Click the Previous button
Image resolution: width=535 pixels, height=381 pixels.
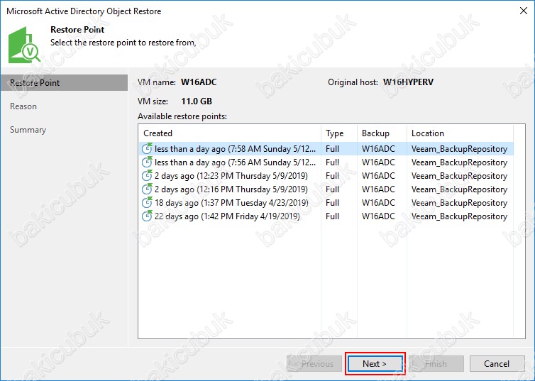point(314,364)
